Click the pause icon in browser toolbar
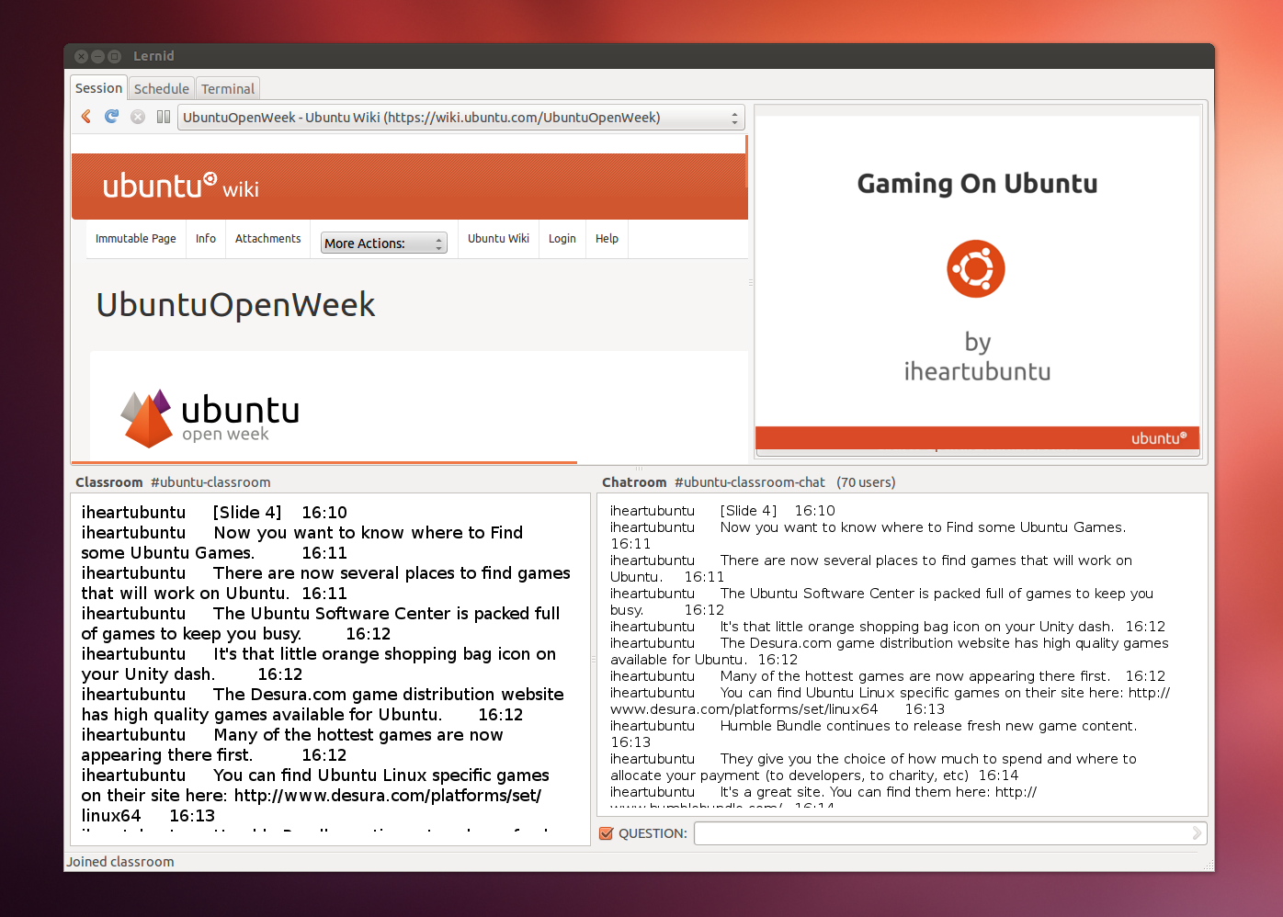 164,117
